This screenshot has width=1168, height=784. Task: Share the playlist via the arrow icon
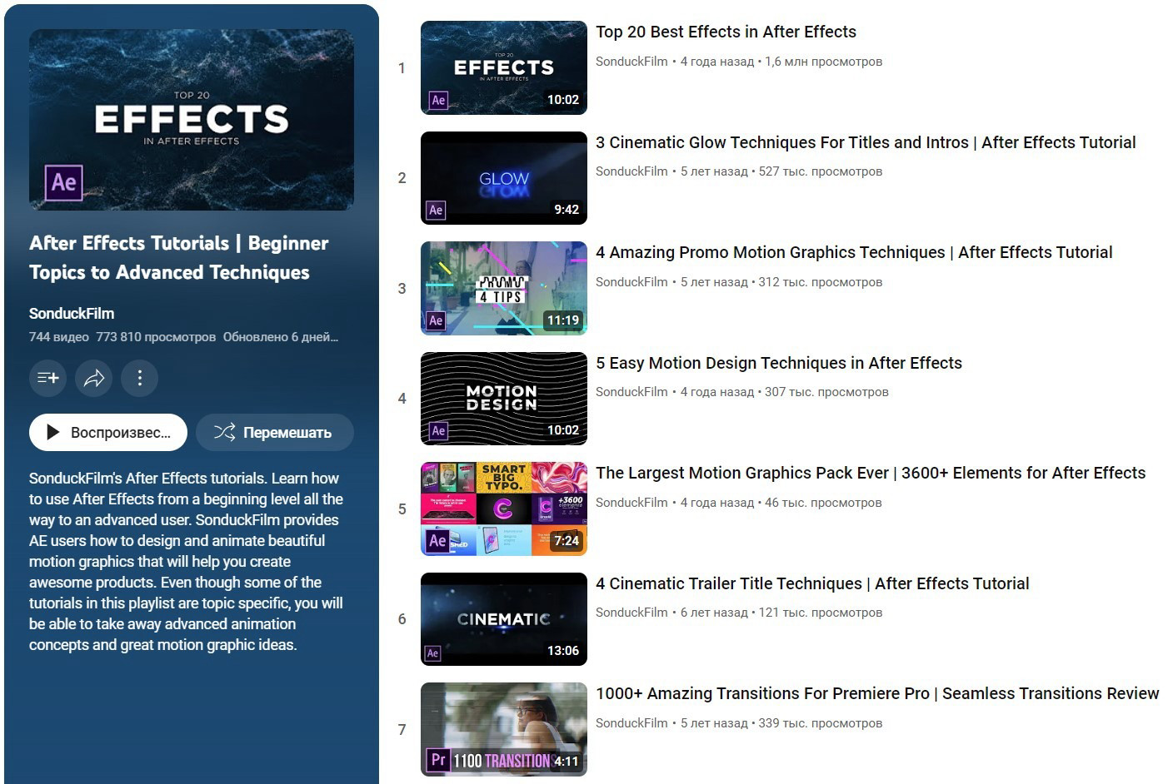(x=93, y=378)
